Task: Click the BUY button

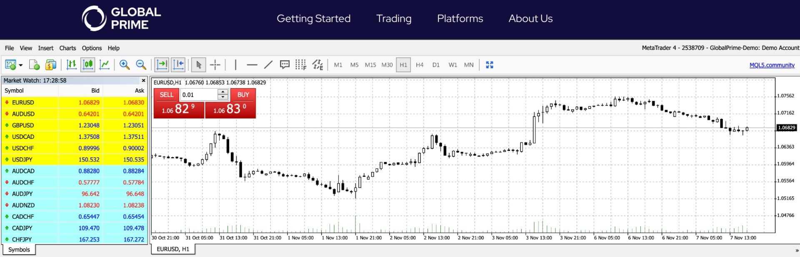Action: (x=243, y=95)
